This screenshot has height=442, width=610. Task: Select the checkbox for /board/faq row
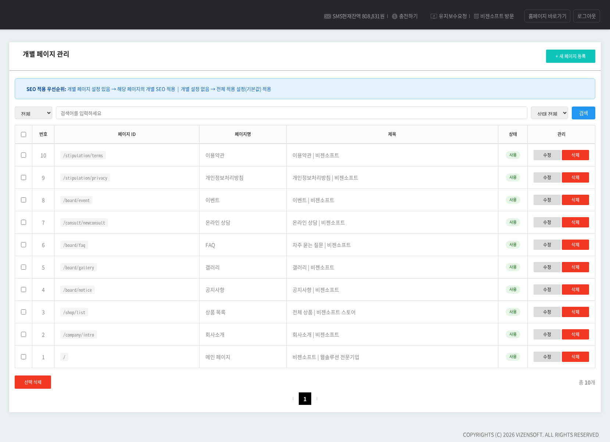[24, 245]
